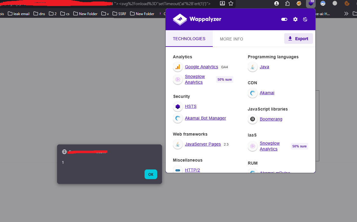Click the Google Analytics icon
Viewport: 357px width, 222px height.
[x=178, y=67]
